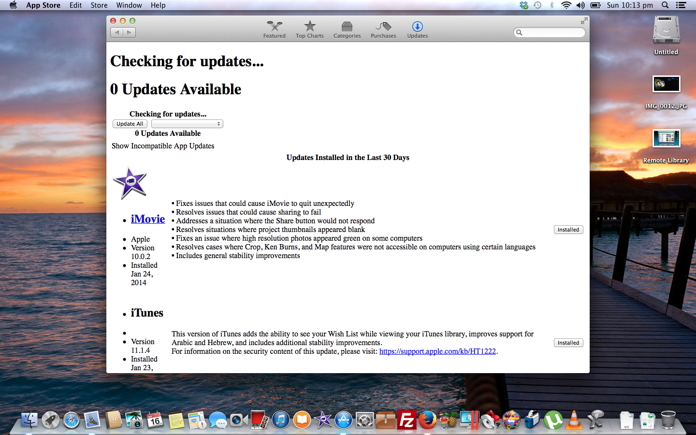
Task: Select the Remote Library desktop item
Action: tap(666, 146)
